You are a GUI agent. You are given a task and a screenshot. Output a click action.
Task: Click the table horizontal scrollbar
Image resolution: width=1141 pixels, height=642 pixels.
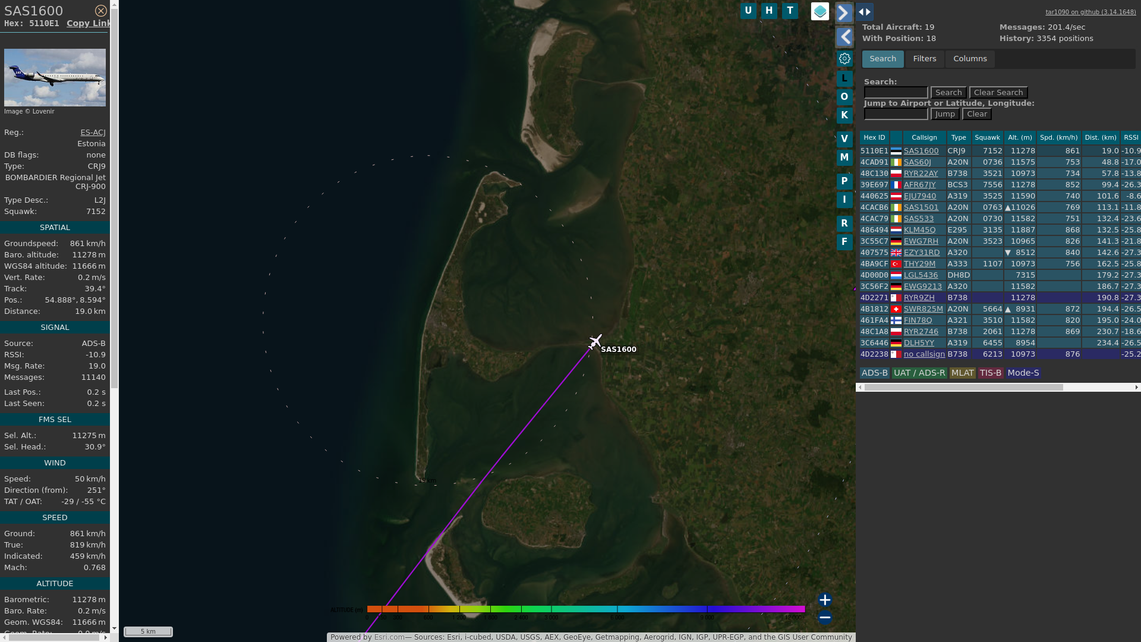coord(963,388)
